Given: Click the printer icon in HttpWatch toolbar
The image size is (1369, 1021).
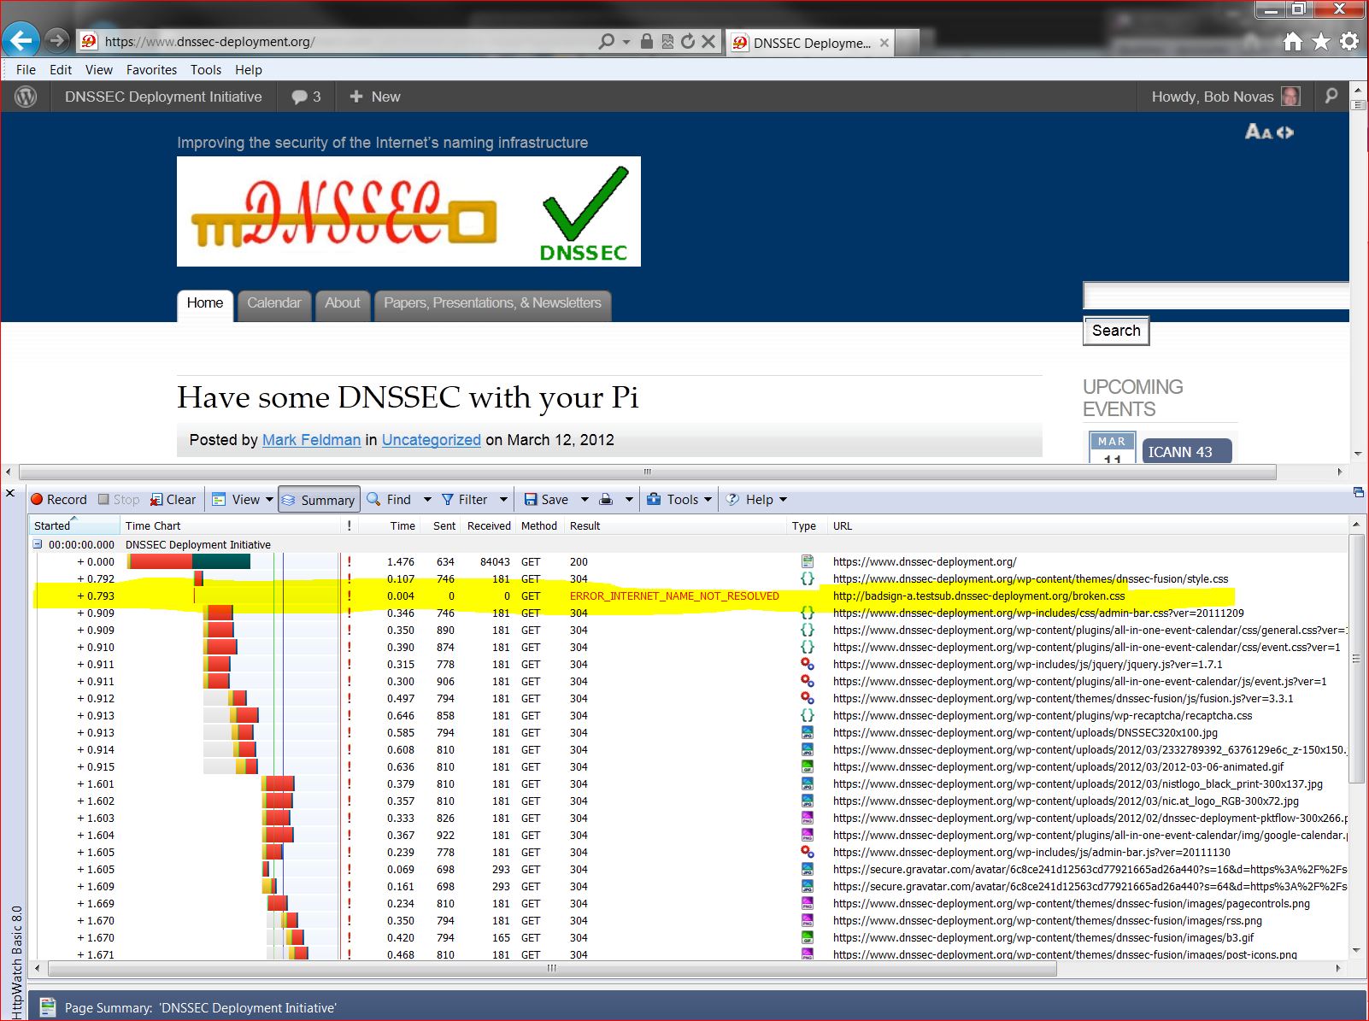Looking at the screenshot, I should click(x=606, y=500).
